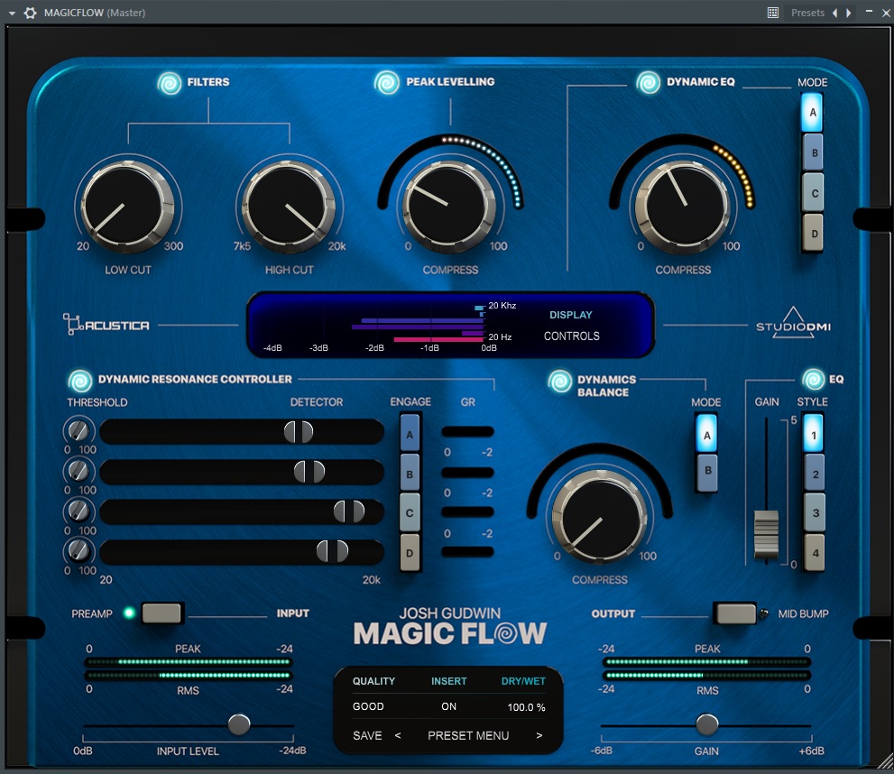Go to previous preset with left arrow
Viewport: 894px width, 774px height.
coord(834,13)
